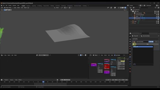Toggle Grass collection exclude checkbox
Viewport: 160px width, 90px height.
[155, 11]
